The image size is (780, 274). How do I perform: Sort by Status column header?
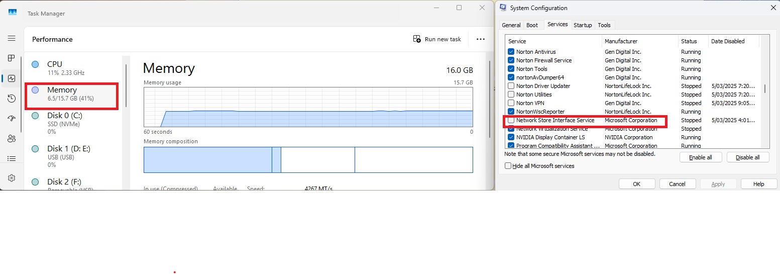pyautogui.click(x=693, y=41)
